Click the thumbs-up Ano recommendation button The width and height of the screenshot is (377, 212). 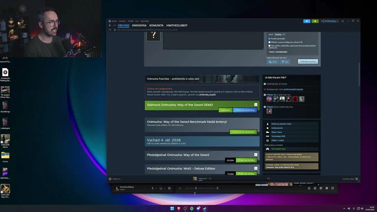(273, 62)
